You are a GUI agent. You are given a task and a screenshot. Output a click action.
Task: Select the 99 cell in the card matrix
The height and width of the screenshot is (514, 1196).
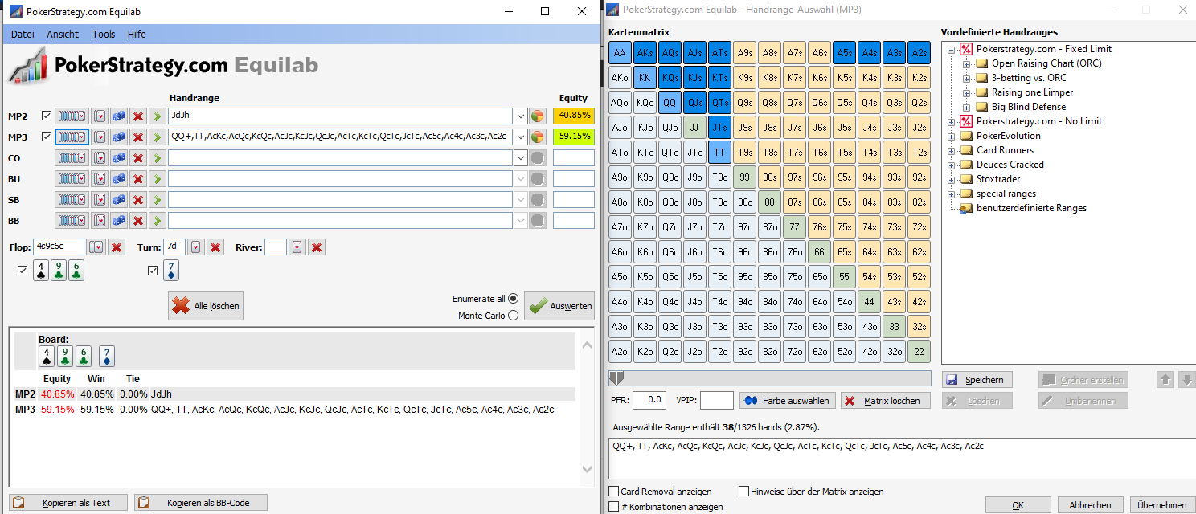744,177
